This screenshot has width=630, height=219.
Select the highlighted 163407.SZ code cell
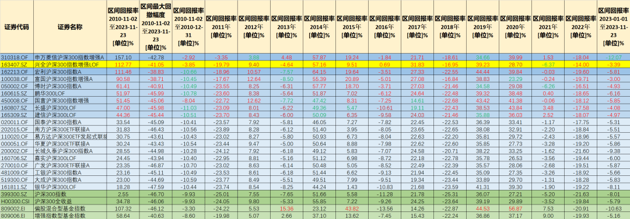point(16,63)
